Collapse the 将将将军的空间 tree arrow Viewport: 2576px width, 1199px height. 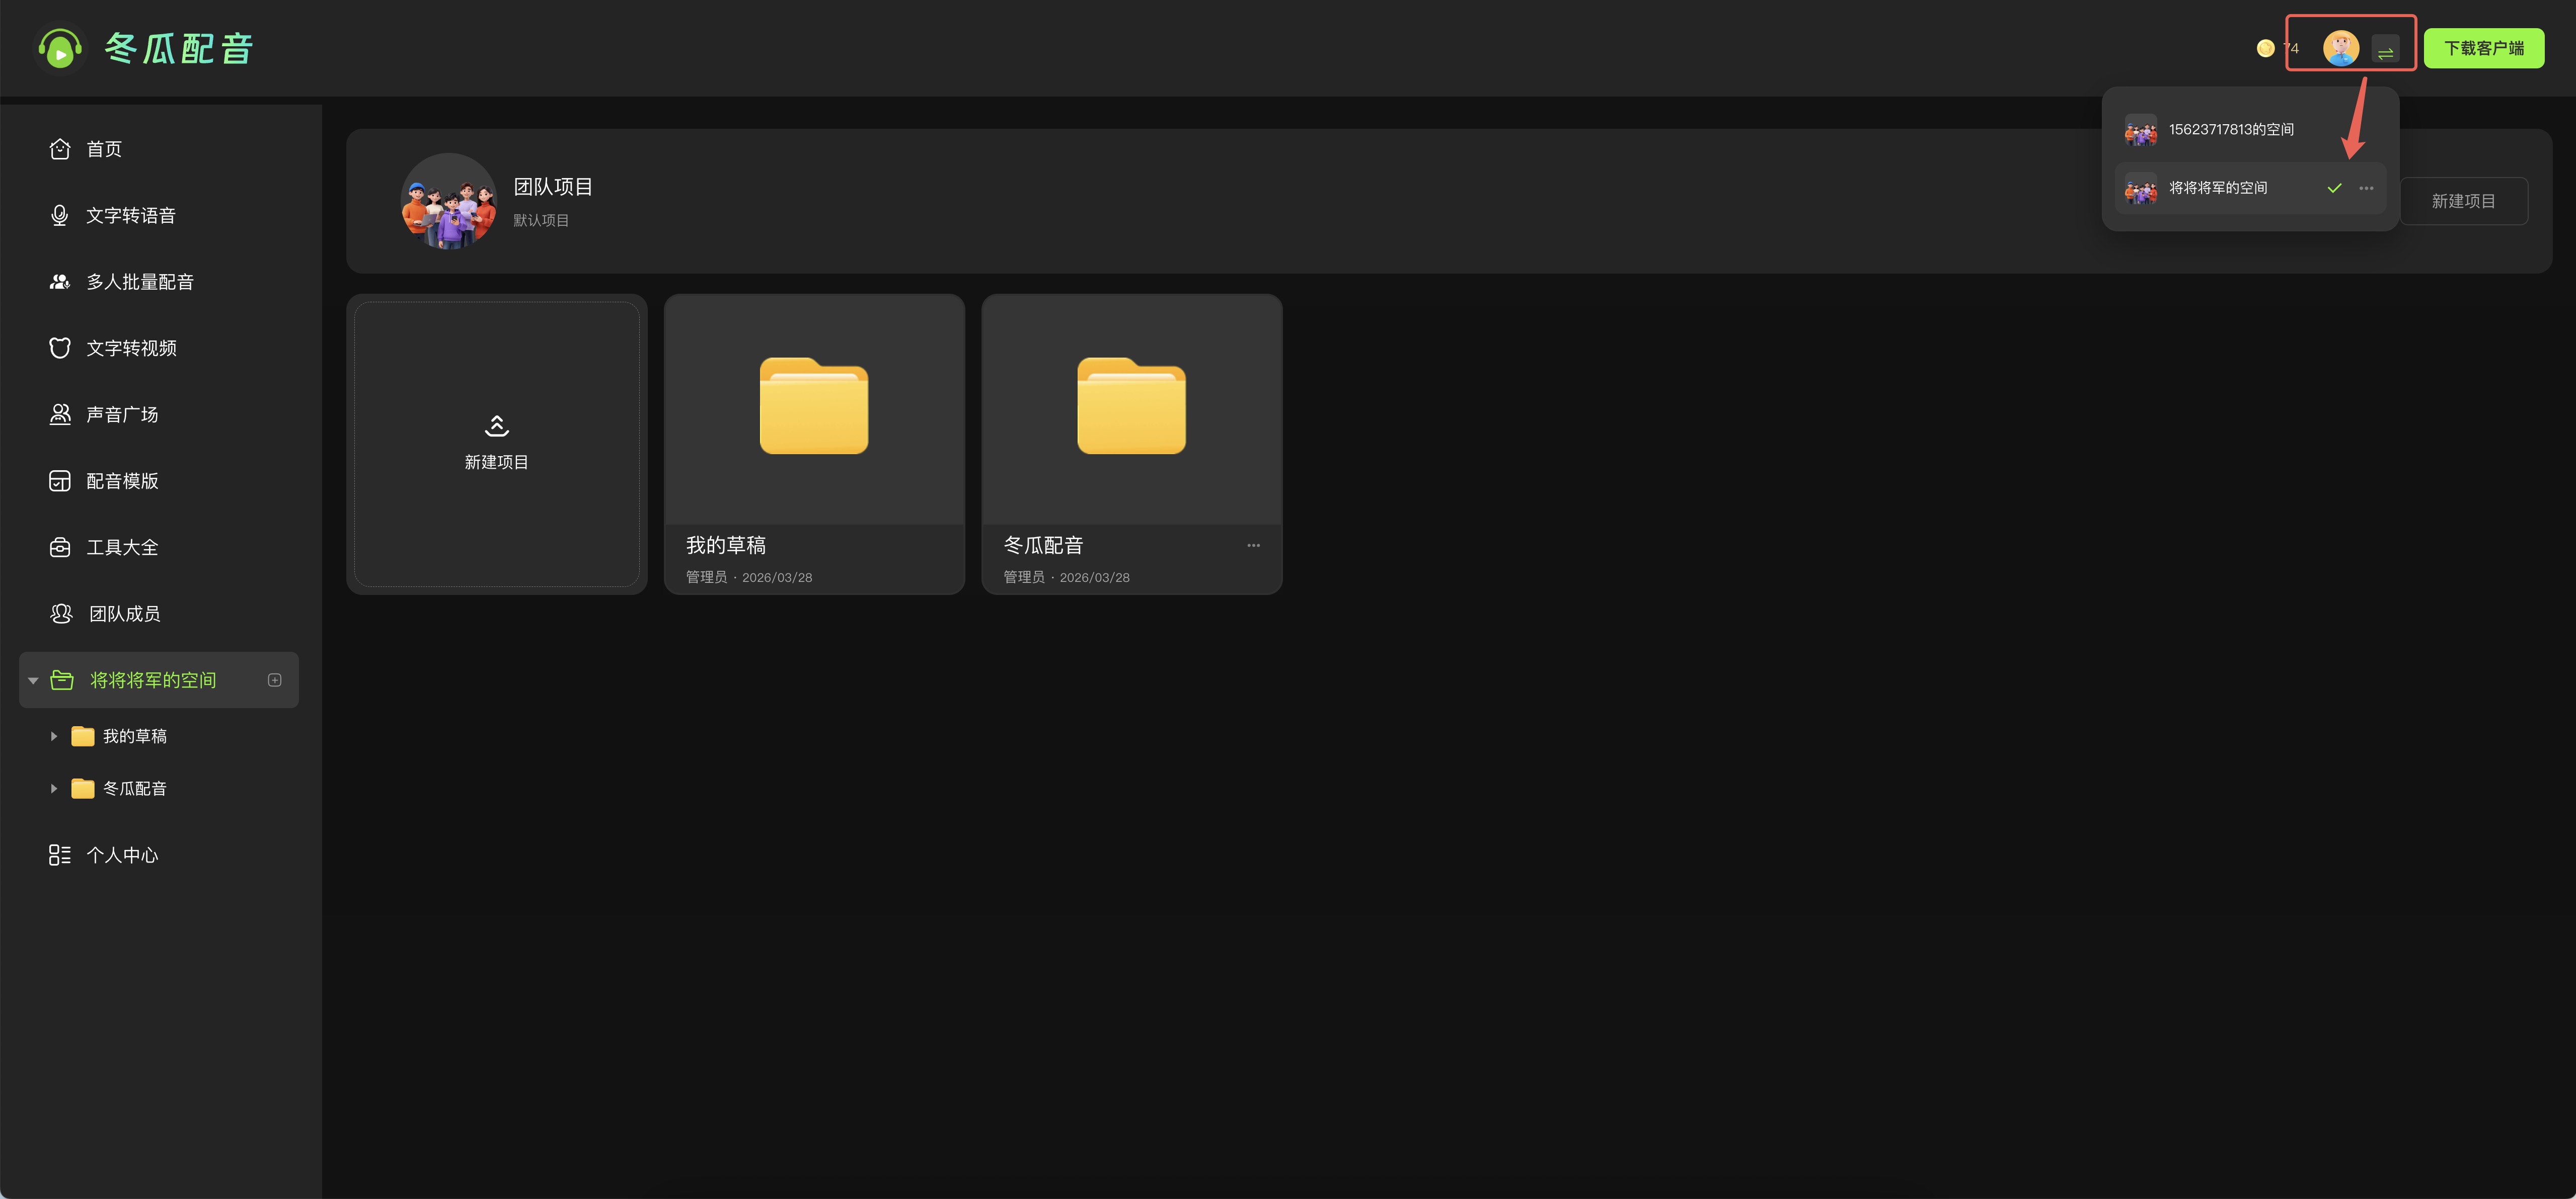(x=33, y=680)
